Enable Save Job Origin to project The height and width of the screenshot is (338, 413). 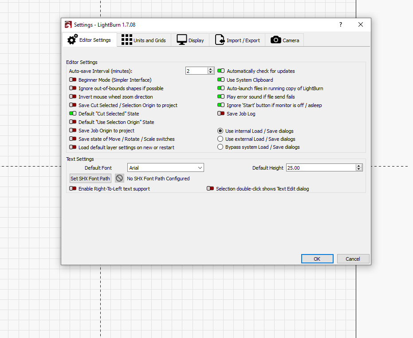(x=73, y=130)
